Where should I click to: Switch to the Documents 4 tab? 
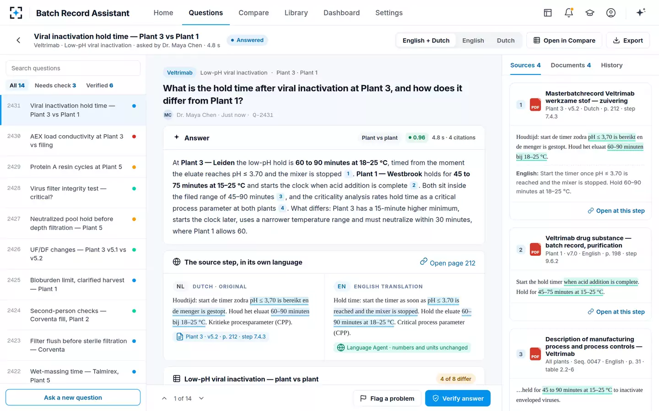(x=571, y=65)
